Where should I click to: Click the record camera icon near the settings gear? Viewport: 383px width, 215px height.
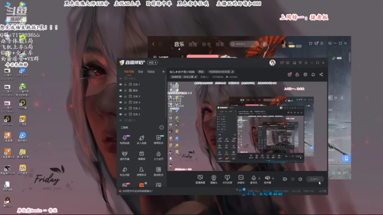pyautogui.click(x=285, y=179)
